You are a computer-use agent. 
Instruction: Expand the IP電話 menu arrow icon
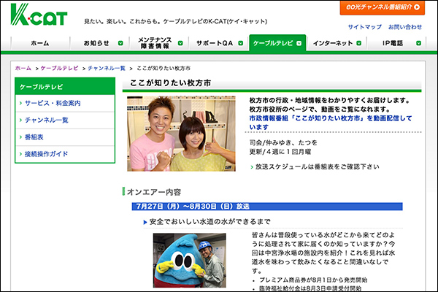(x=420, y=44)
